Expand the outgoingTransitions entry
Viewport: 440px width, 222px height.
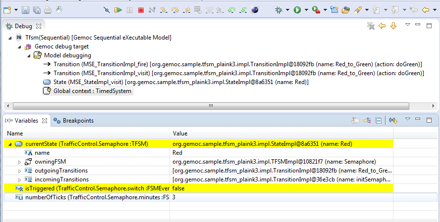point(20,171)
